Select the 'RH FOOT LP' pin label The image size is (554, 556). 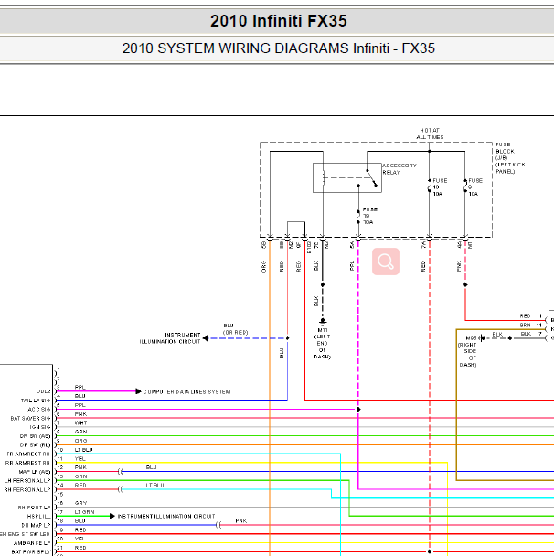[x=35, y=508]
